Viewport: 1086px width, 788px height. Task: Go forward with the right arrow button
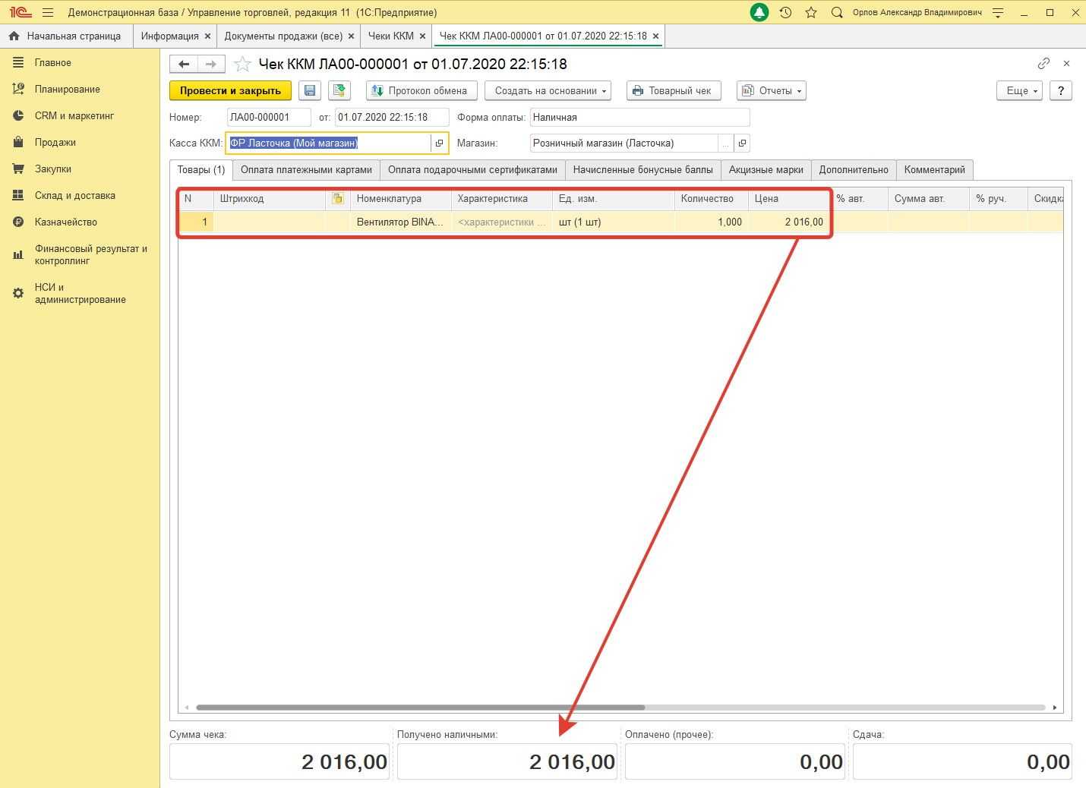pyautogui.click(x=211, y=65)
